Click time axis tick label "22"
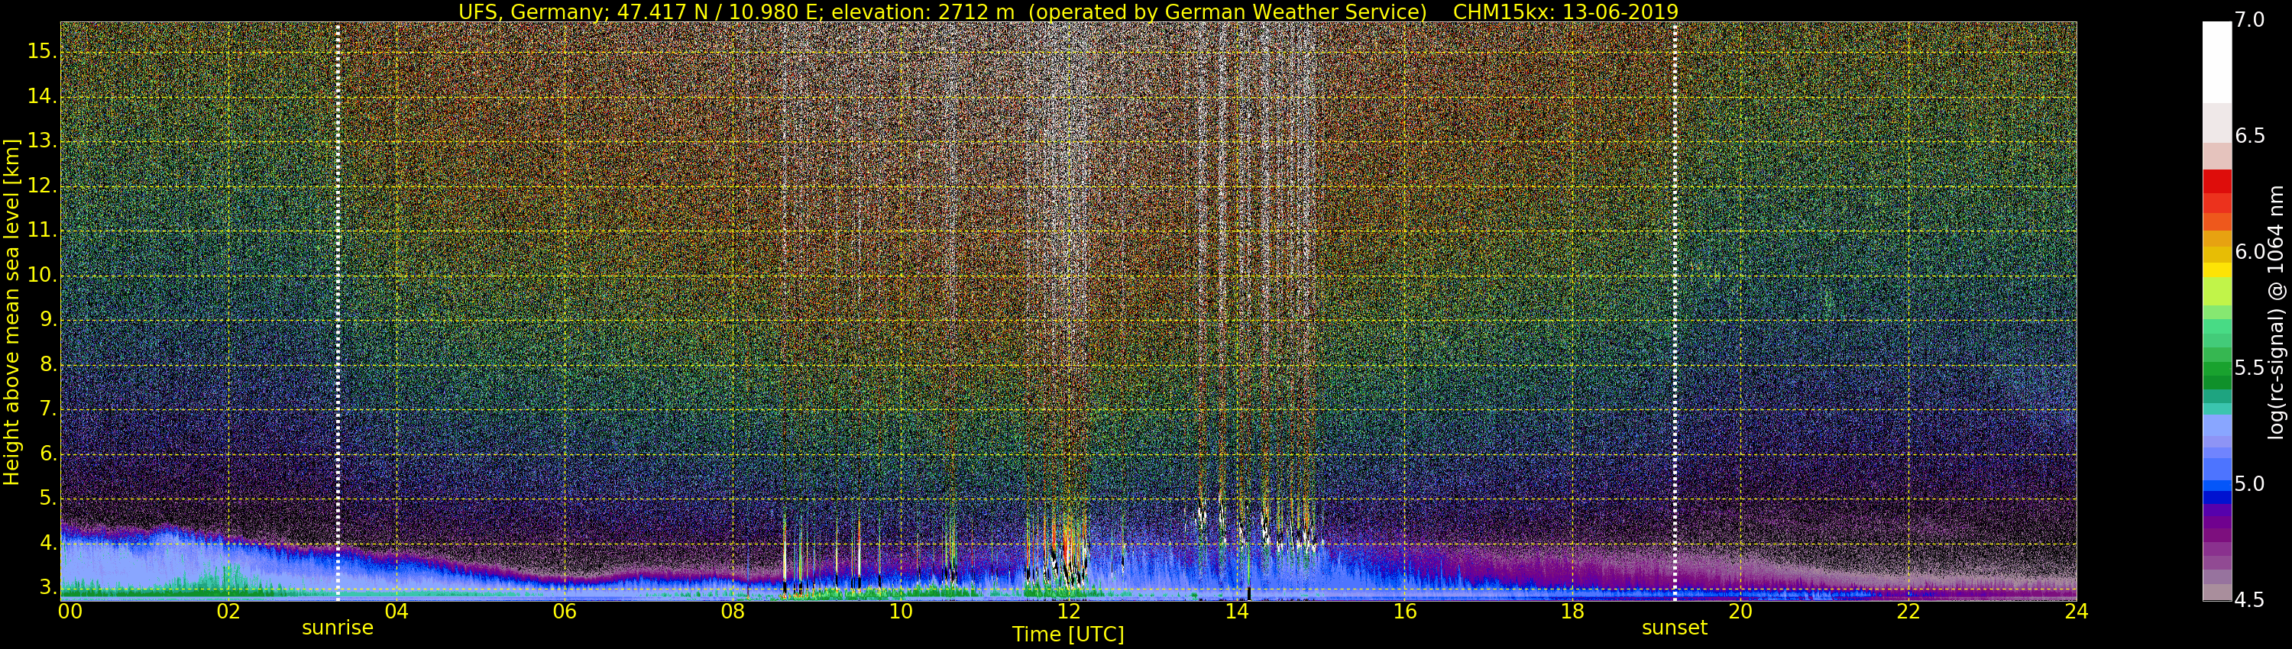The width and height of the screenshot is (2292, 649). [1908, 612]
